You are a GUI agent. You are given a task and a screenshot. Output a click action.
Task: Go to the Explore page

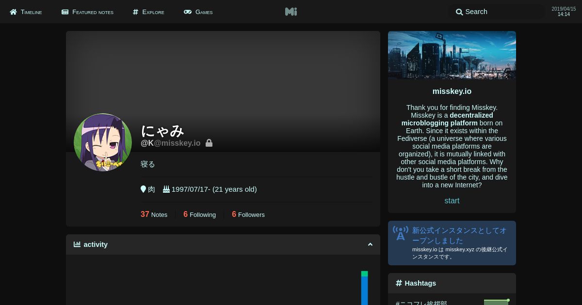click(148, 12)
